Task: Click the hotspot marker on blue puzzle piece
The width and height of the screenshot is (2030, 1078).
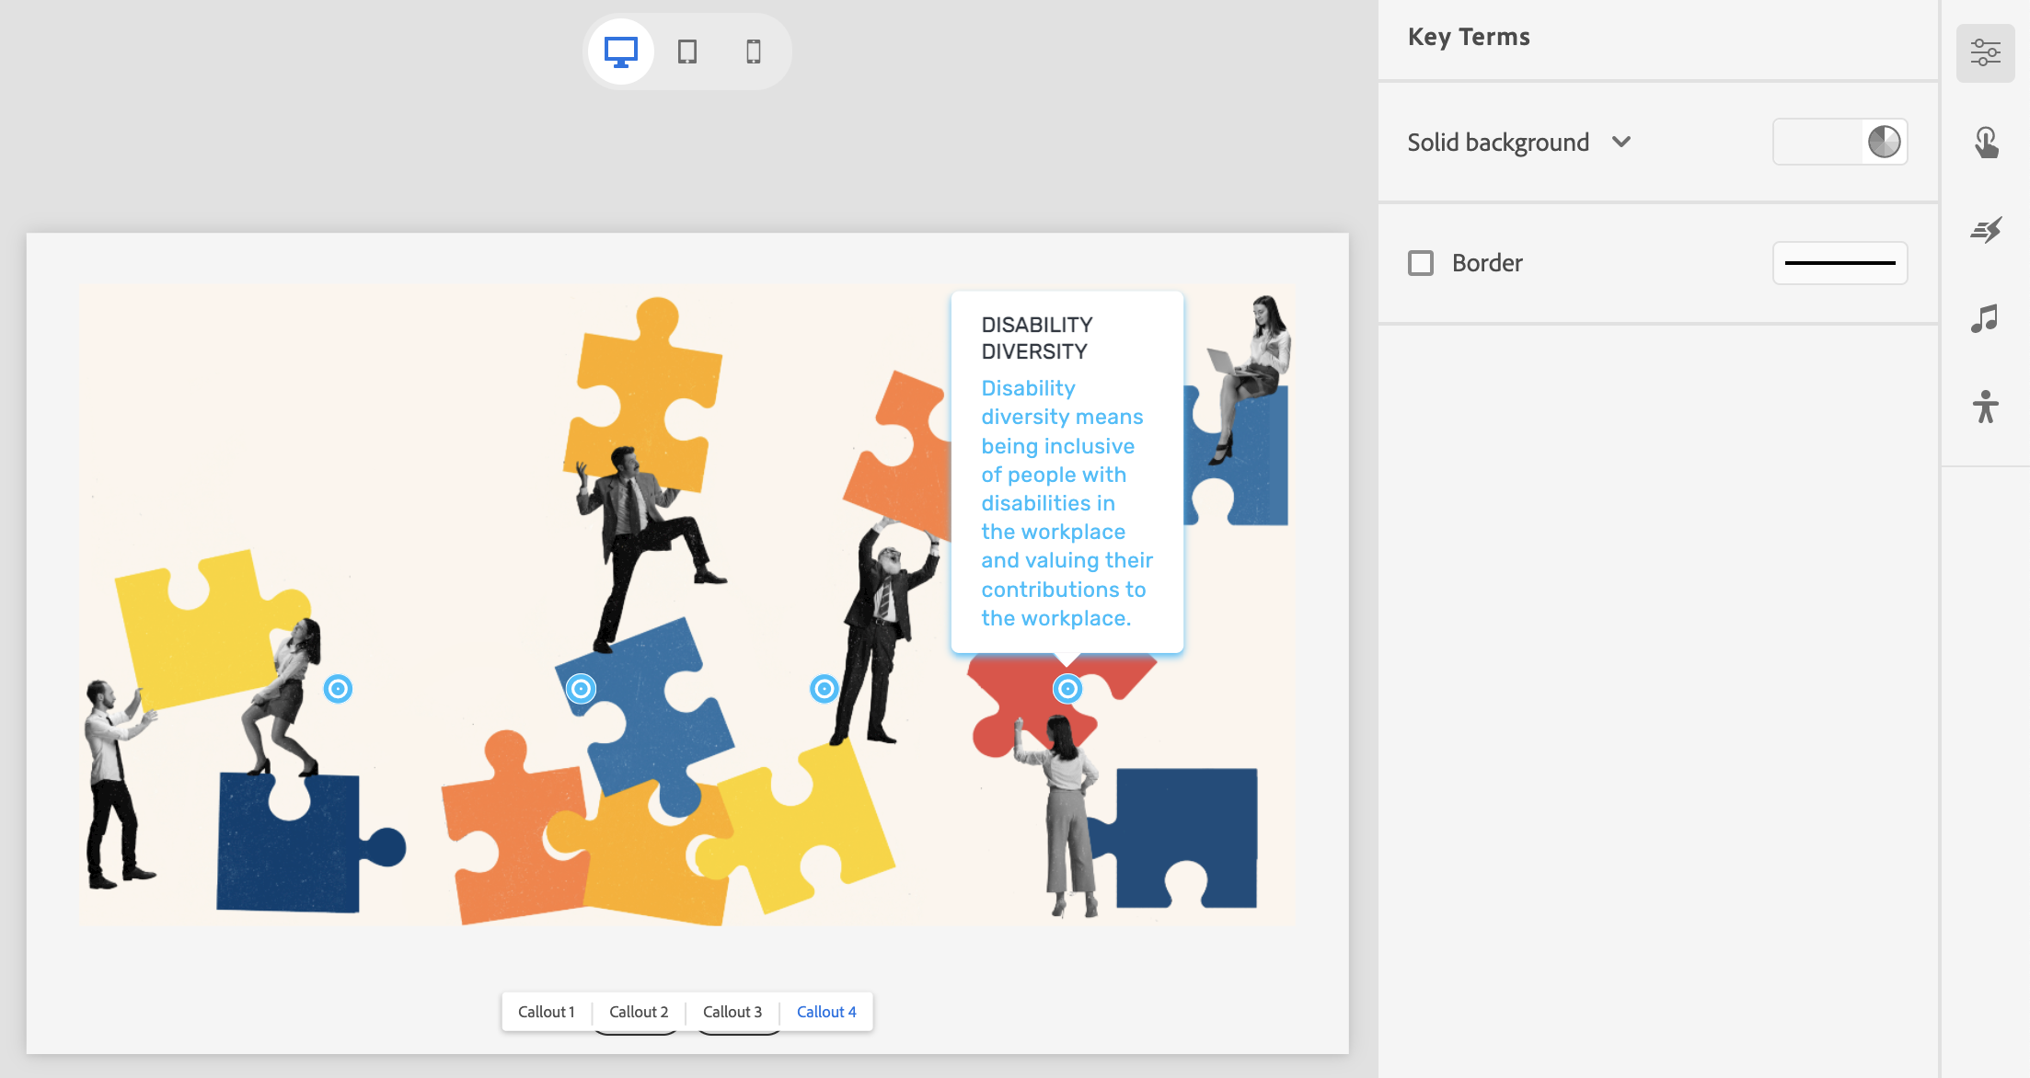Action: coord(581,688)
